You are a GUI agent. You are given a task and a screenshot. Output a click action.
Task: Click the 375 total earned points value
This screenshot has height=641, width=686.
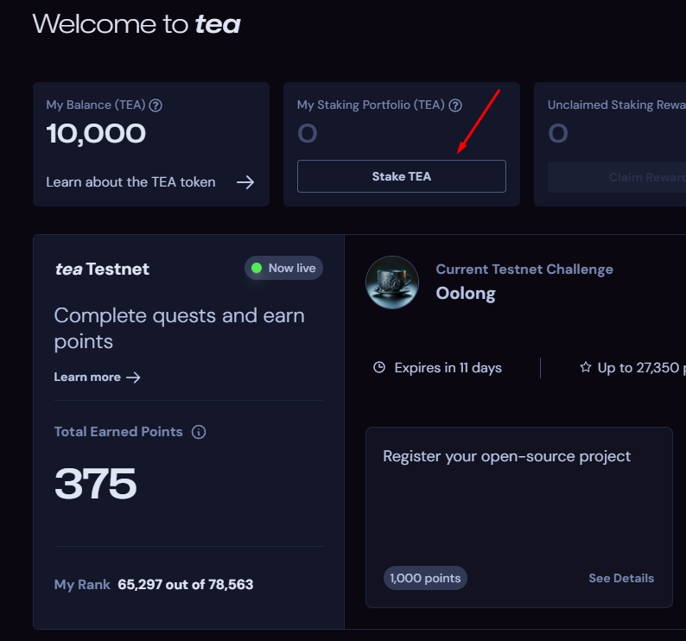click(96, 485)
